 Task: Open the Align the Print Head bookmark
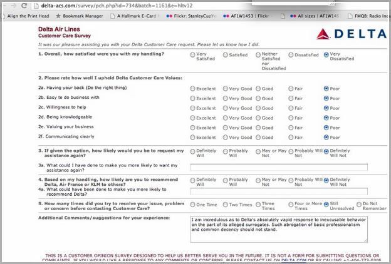(x=28, y=16)
